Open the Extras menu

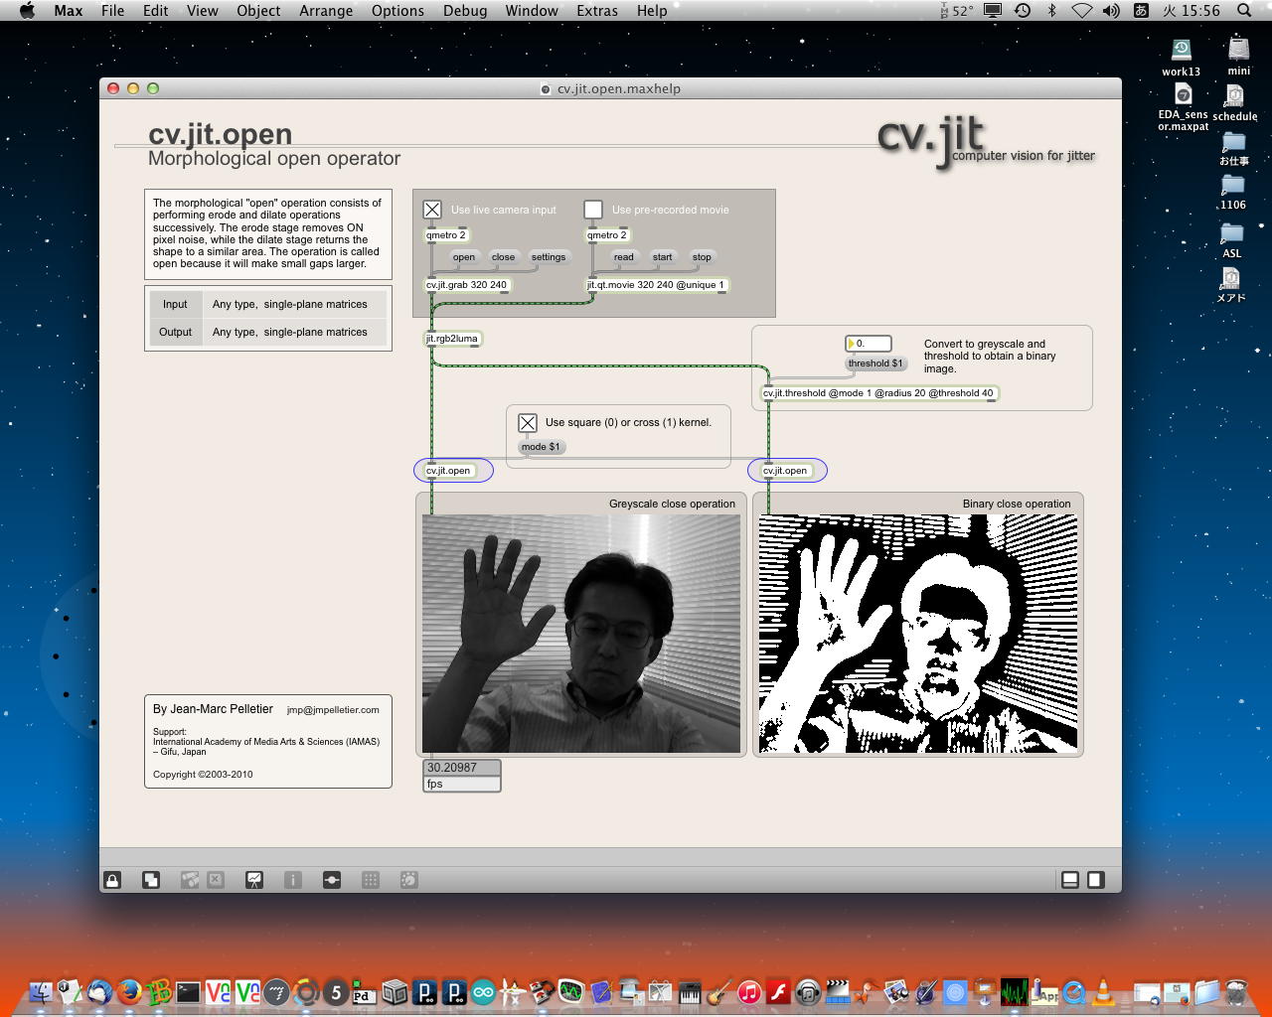[x=597, y=11]
